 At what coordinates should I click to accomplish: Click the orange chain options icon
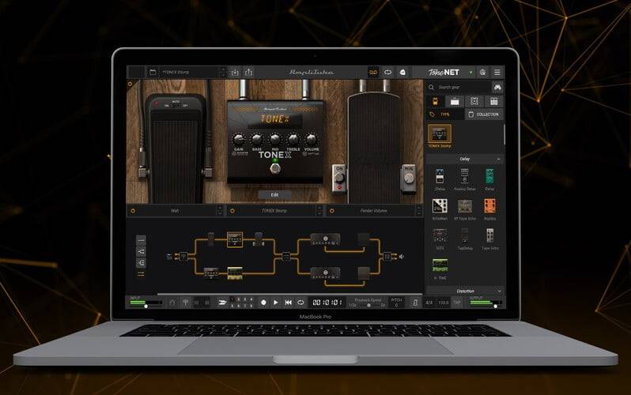click(141, 274)
